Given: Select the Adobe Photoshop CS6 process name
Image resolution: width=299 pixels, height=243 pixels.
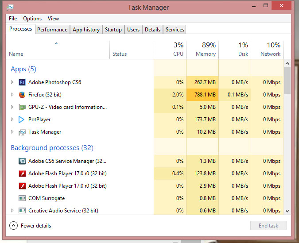Looking at the screenshot, I should click(55, 82).
